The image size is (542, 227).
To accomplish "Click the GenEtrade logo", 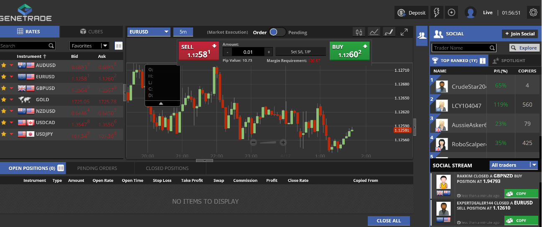I will [x=26, y=12].
